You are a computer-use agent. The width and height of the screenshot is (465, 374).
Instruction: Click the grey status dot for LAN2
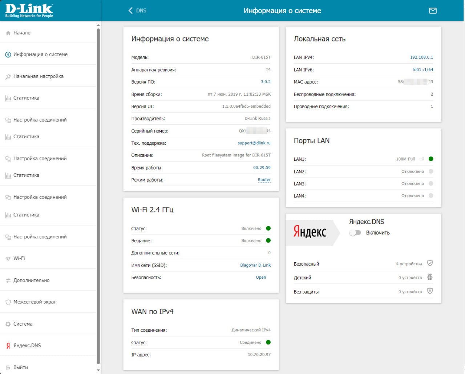point(431,171)
